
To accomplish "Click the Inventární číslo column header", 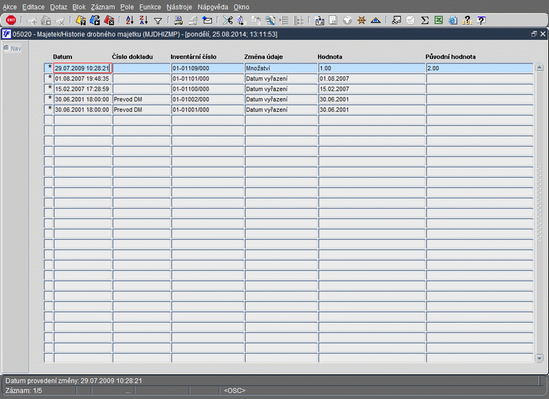I will pos(194,57).
